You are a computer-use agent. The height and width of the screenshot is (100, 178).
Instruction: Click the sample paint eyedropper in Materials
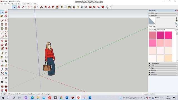point(177,26)
